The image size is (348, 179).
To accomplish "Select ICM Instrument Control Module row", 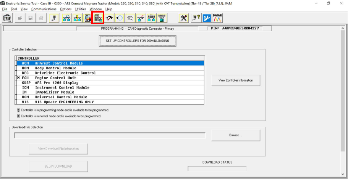I will click(x=110, y=87).
